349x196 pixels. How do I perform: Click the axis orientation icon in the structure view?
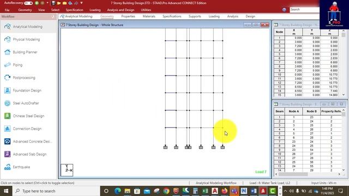pyautogui.click(x=67, y=170)
